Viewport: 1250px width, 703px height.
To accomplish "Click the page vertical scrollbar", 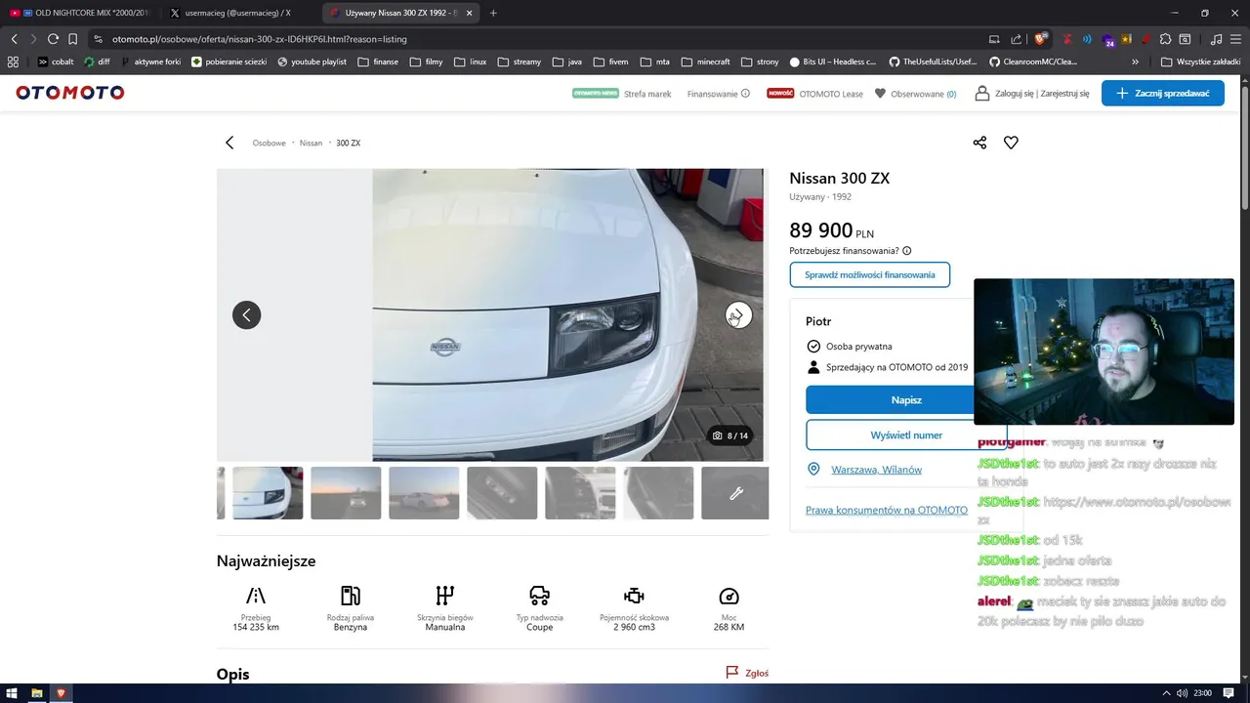I will pos(1244,146).
